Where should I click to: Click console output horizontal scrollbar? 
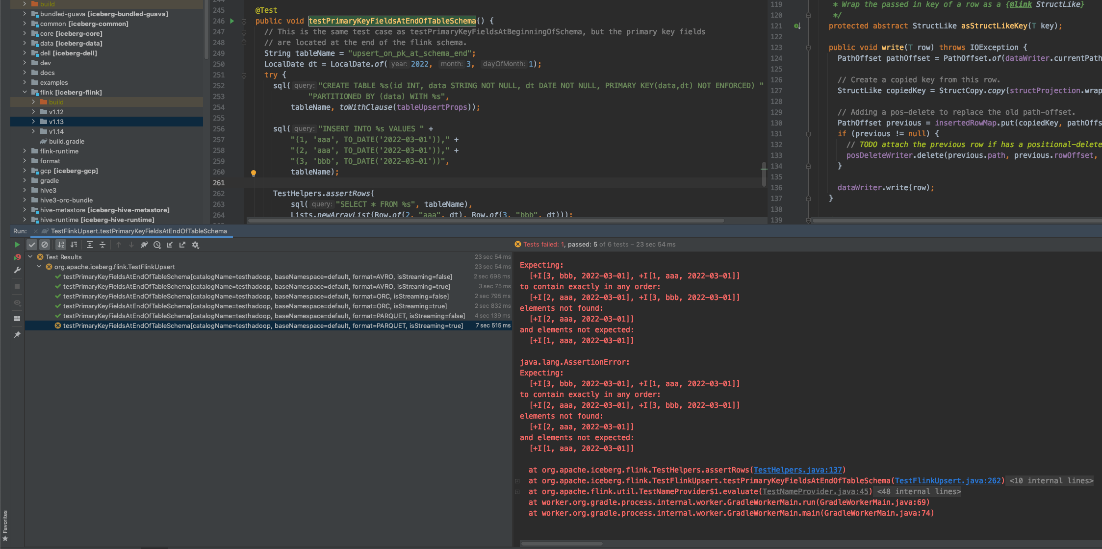coord(562,543)
